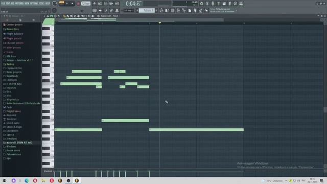Click the undo history circular arrow icon
This screenshot has width=327, height=184.
tap(202, 4)
